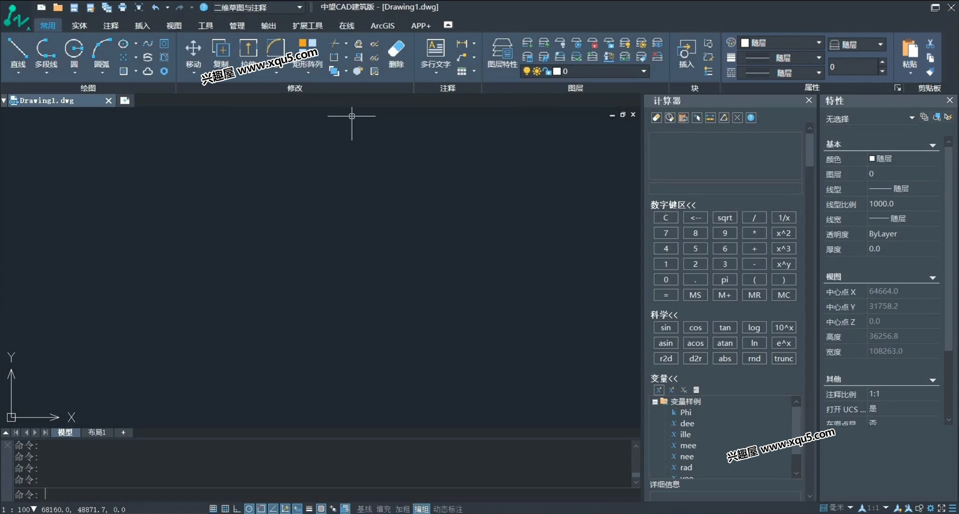This screenshot has height=514, width=959.
Task: Click the hatch fill icon in 绘图
Action: [x=124, y=71]
